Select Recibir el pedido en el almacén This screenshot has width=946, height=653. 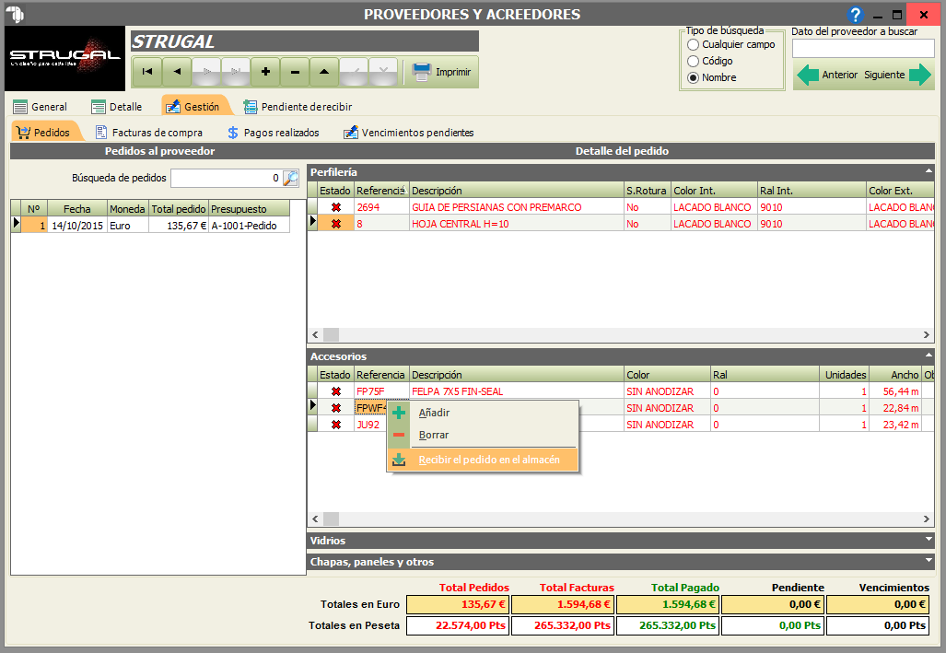coord(483,460)
